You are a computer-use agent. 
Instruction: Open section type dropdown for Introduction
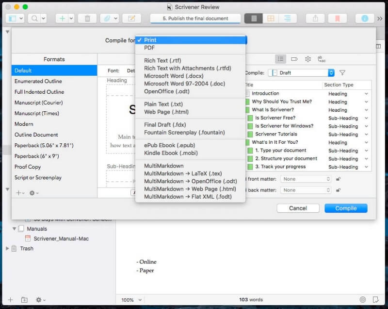(366, 94)
